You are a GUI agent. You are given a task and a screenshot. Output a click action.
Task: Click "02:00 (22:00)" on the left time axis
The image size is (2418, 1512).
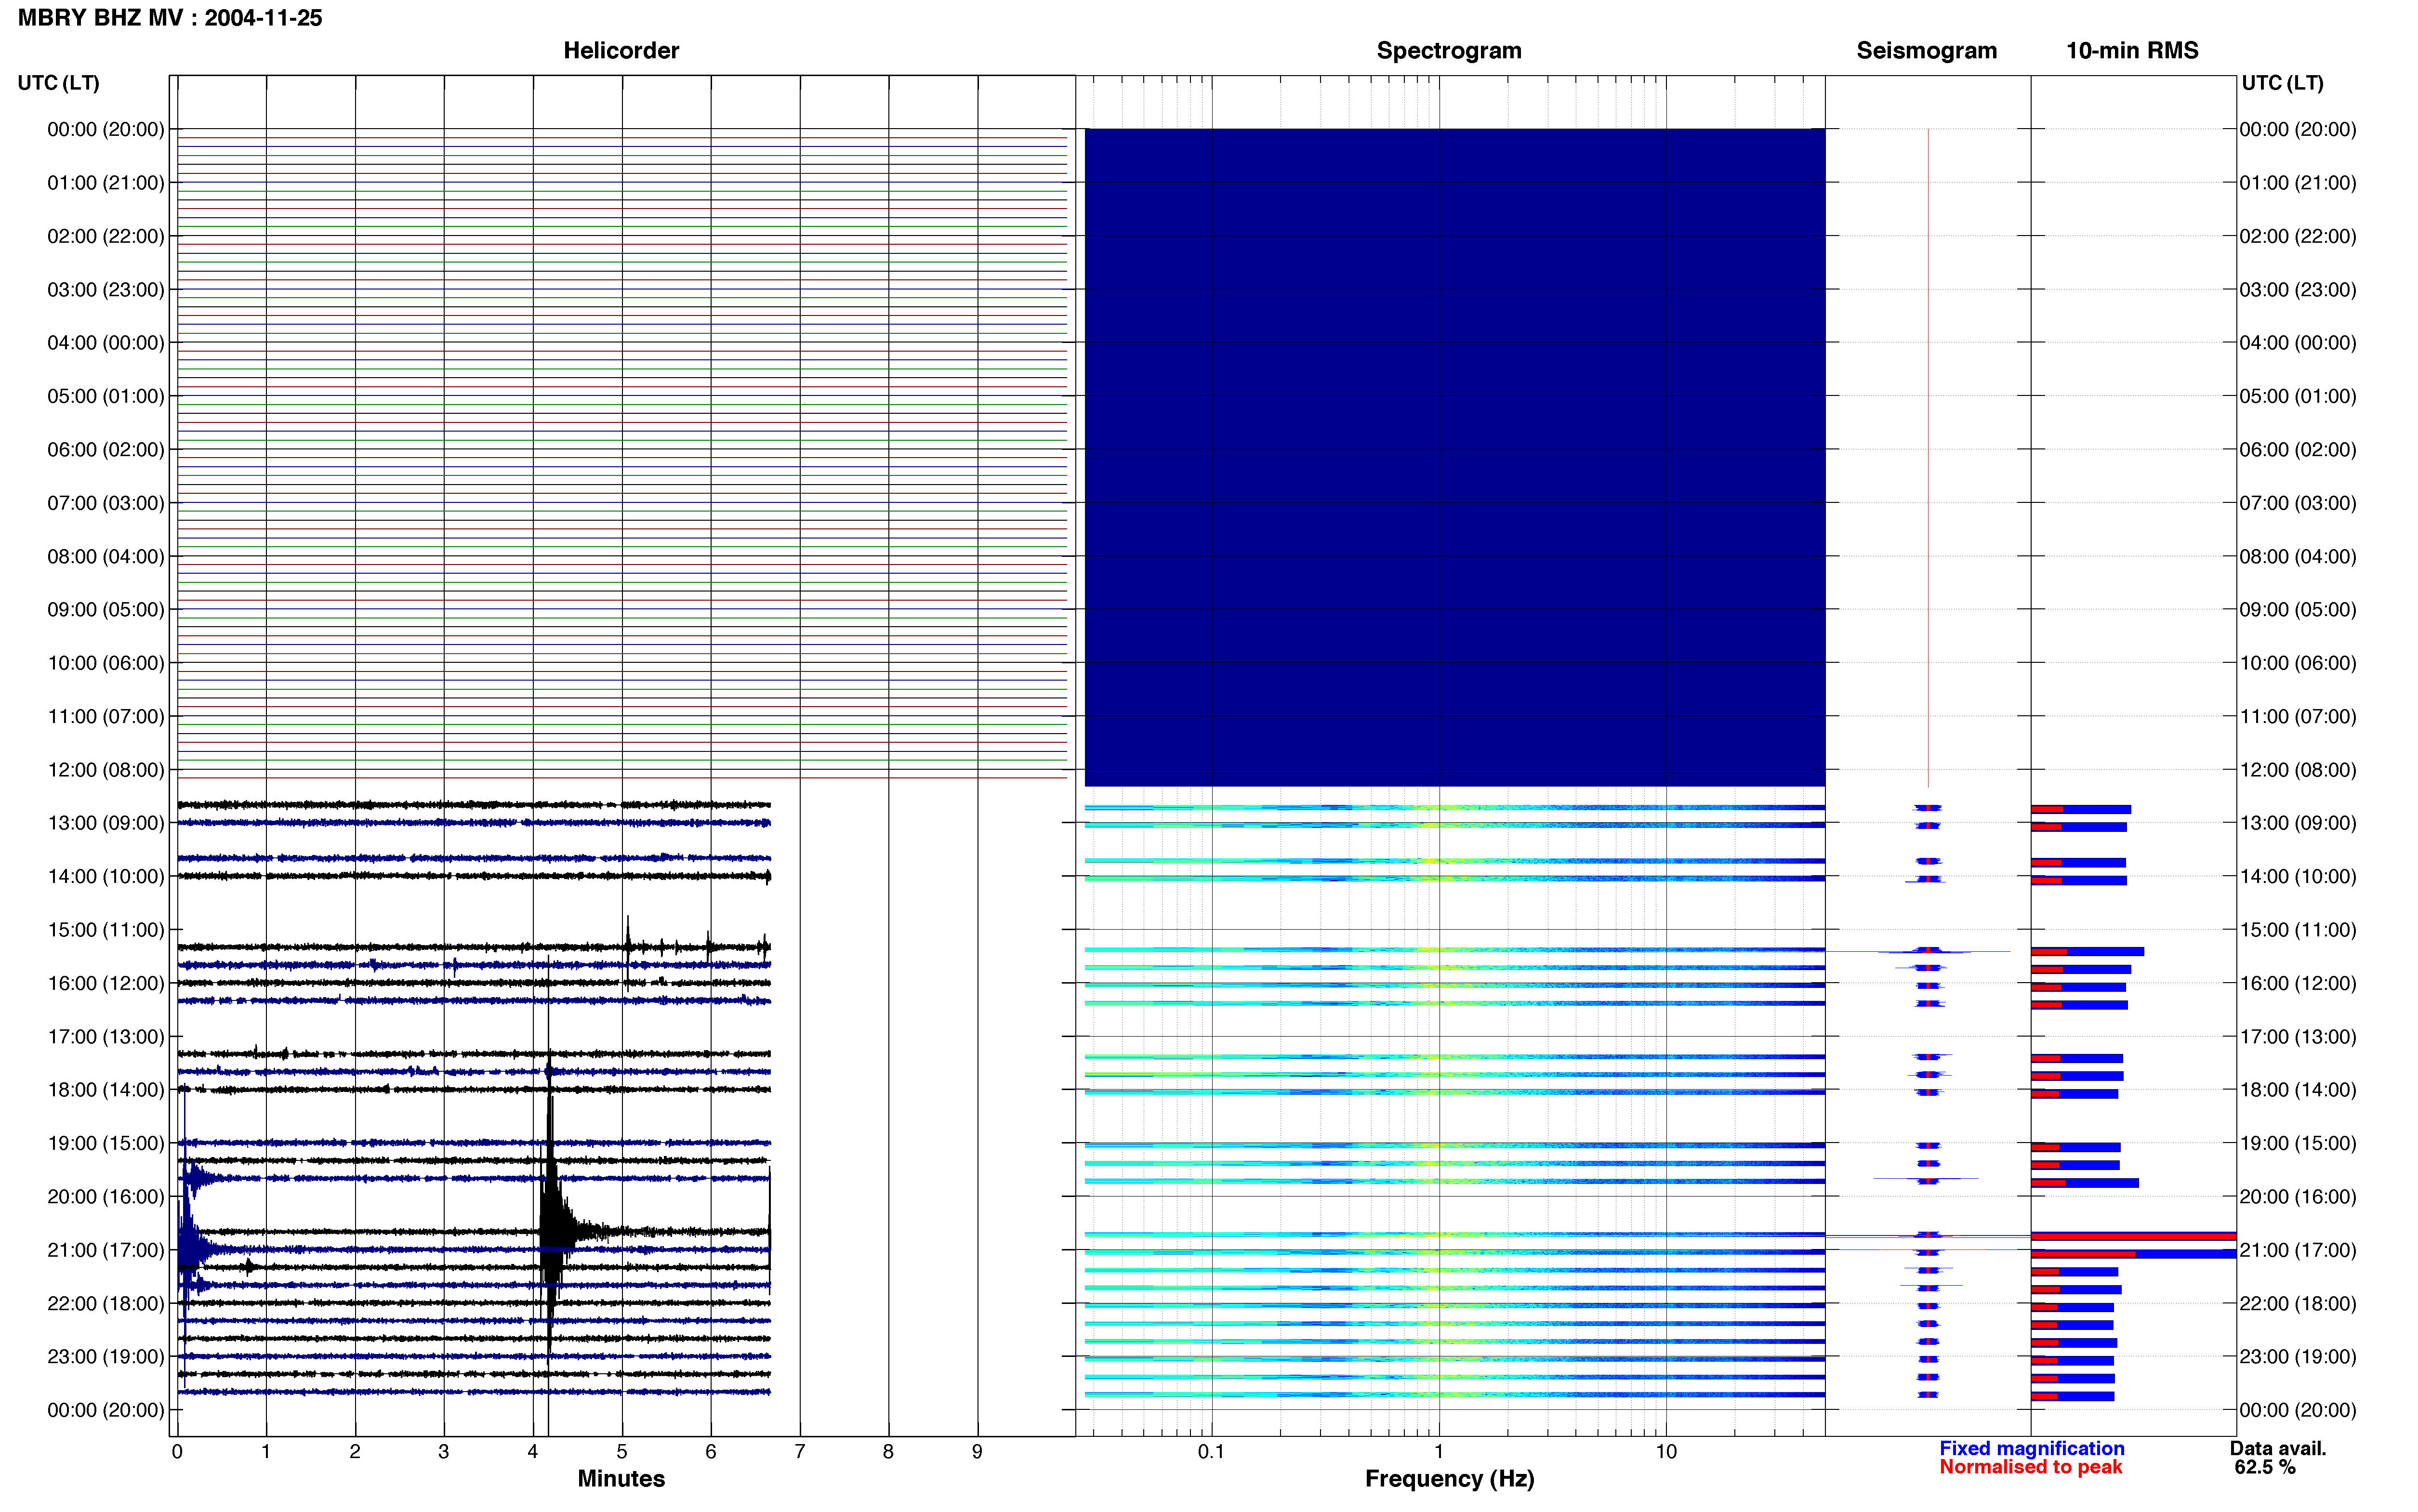click(x=106, y=236)
